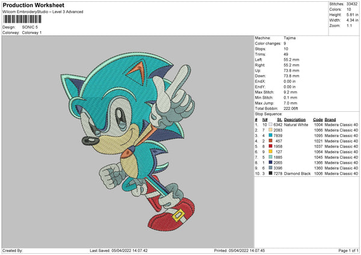The width and height of the screenshot is (361, 255).
Task: Click the Machine value Tajima
Action: tap(290, 37)
